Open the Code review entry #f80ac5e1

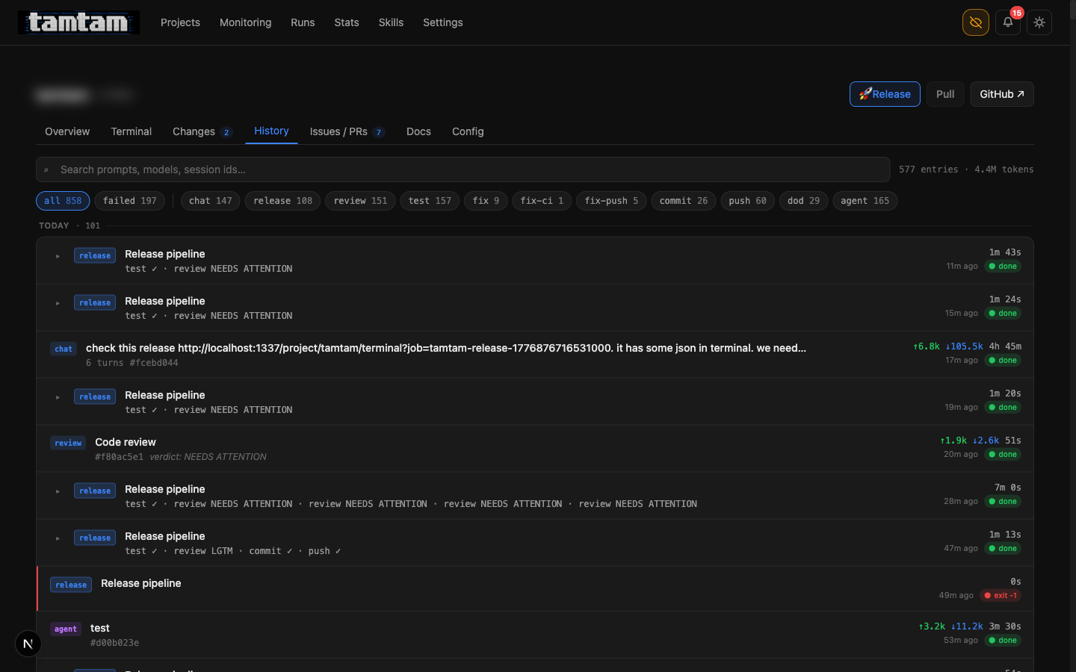click(535, 449)
